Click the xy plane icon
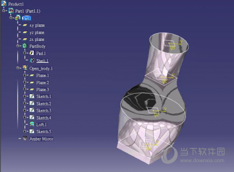 (25, 25)
